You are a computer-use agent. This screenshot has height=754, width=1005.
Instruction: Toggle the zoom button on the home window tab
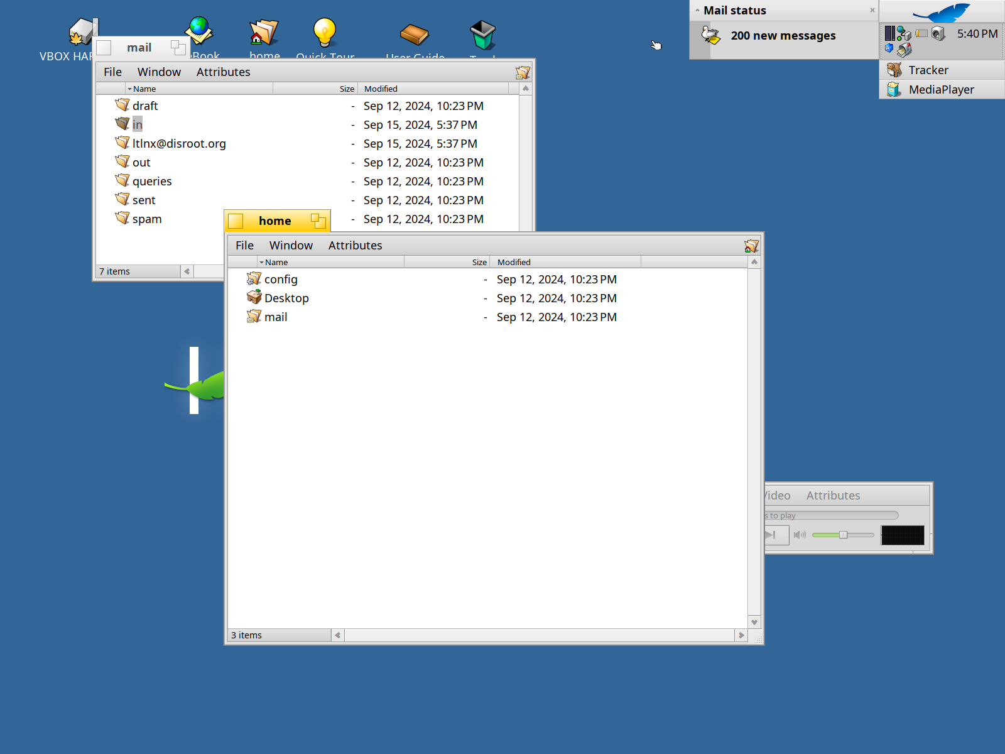[x=318, y=221]
